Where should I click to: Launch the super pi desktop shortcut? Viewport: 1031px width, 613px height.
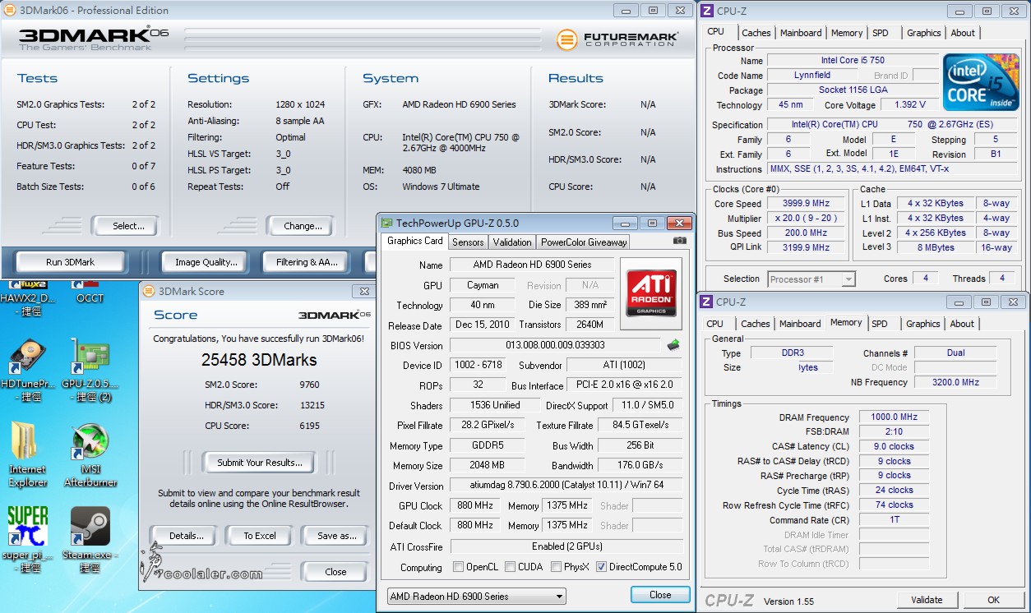28,539
